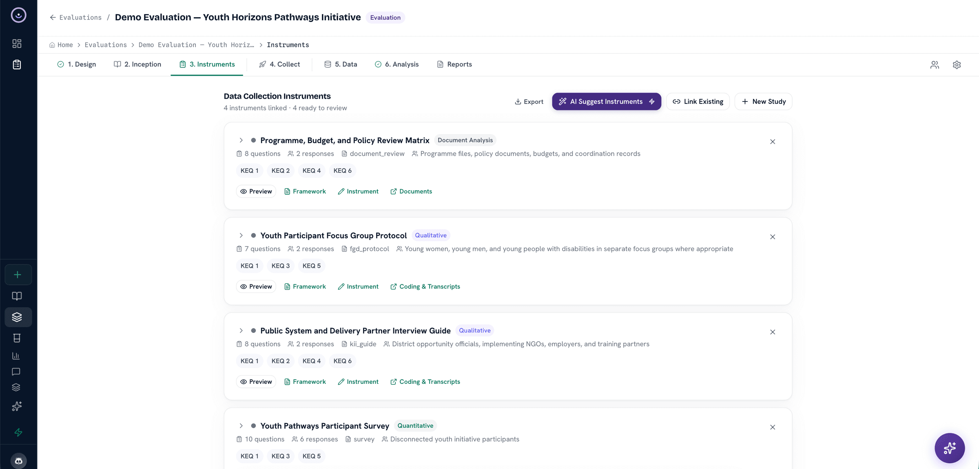
Task: Open team members icon at top right
Action: coord(935,65)
